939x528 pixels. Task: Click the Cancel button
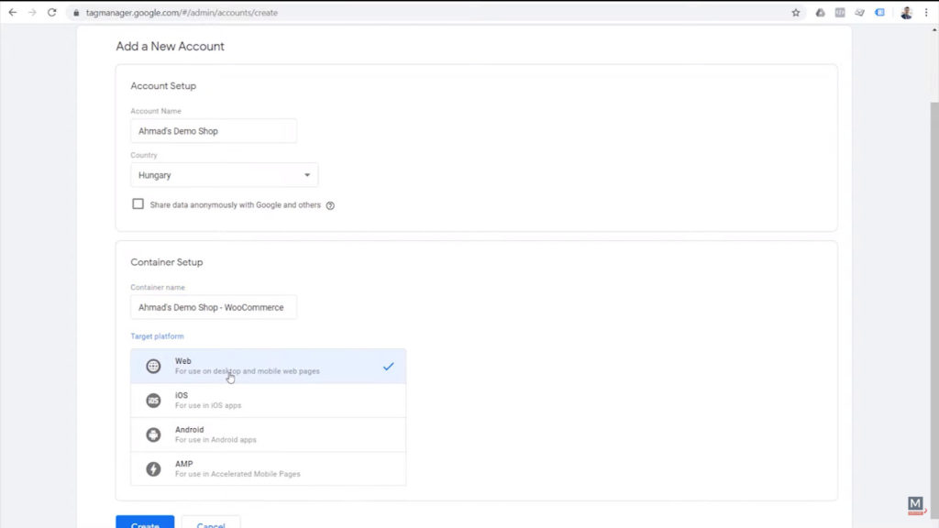[x=211, y=523]
